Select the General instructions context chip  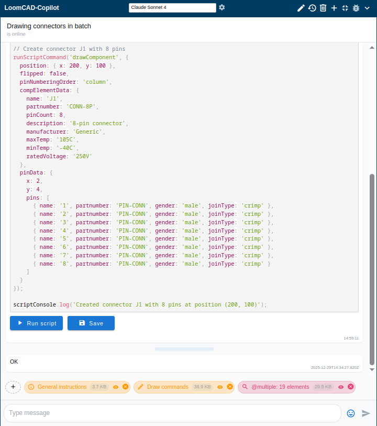62,387
